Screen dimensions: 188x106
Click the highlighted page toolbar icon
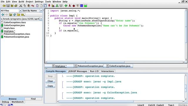point(45,6)
